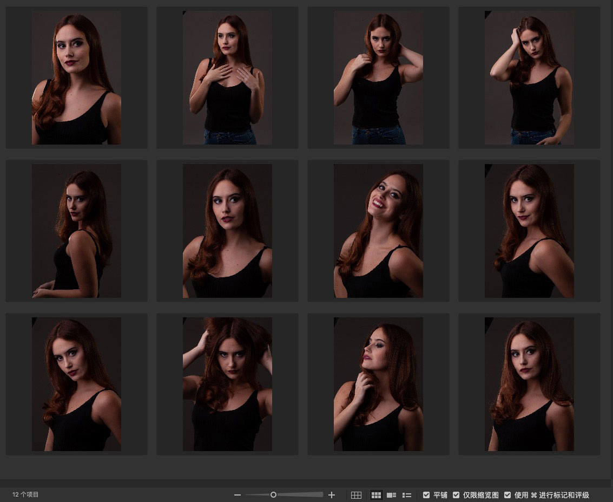Select the close-up portrait in the top-left thumbnail

76,77
